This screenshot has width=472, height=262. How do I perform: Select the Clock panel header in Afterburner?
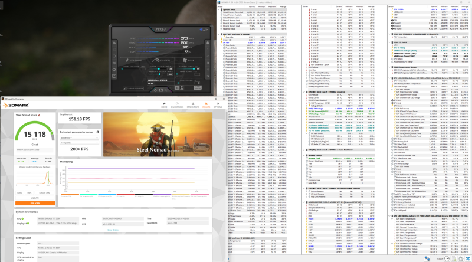pyautogui.click(x=160, y=60)
